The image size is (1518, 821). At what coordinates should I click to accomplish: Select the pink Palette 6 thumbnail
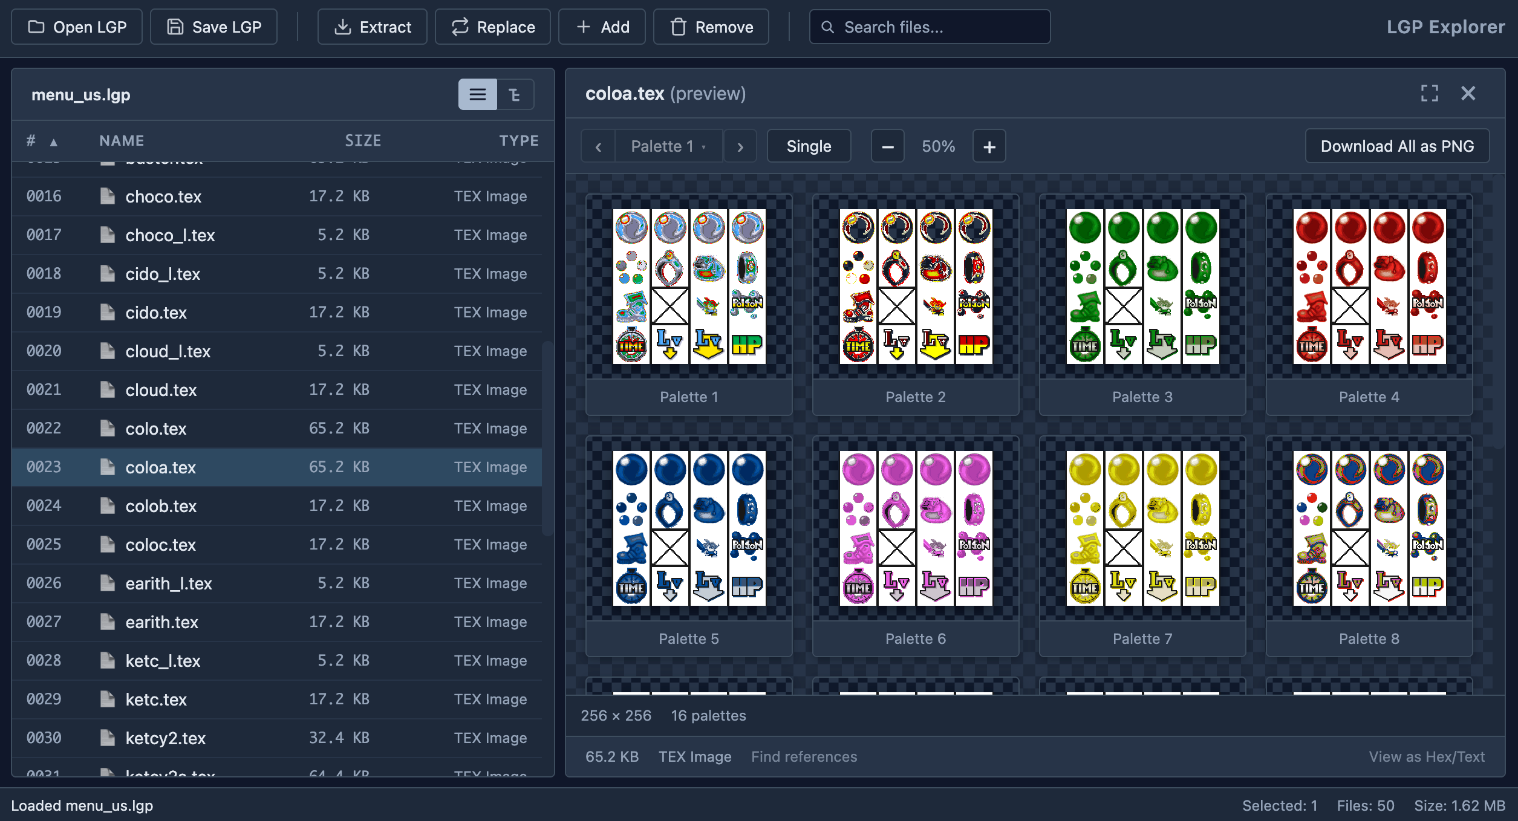pos(916,547)
